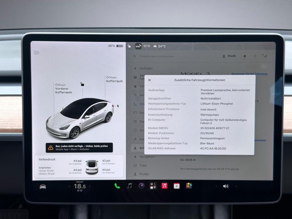Tap the Trips route icon
292x219 pixels.
[135, 165]
